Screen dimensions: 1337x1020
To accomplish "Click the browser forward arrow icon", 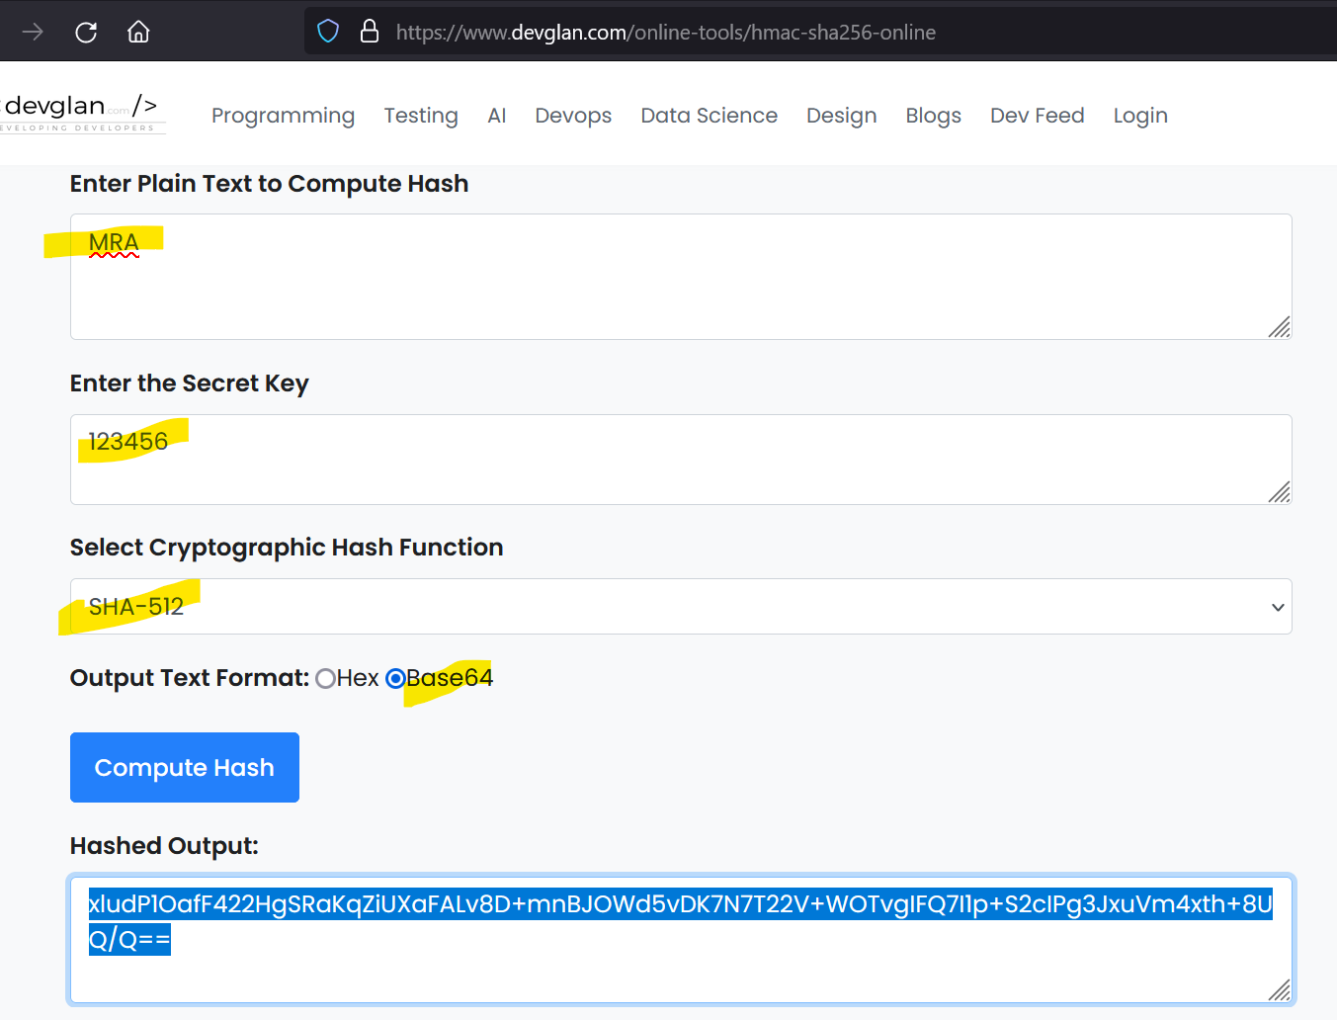I will [33, 32].
